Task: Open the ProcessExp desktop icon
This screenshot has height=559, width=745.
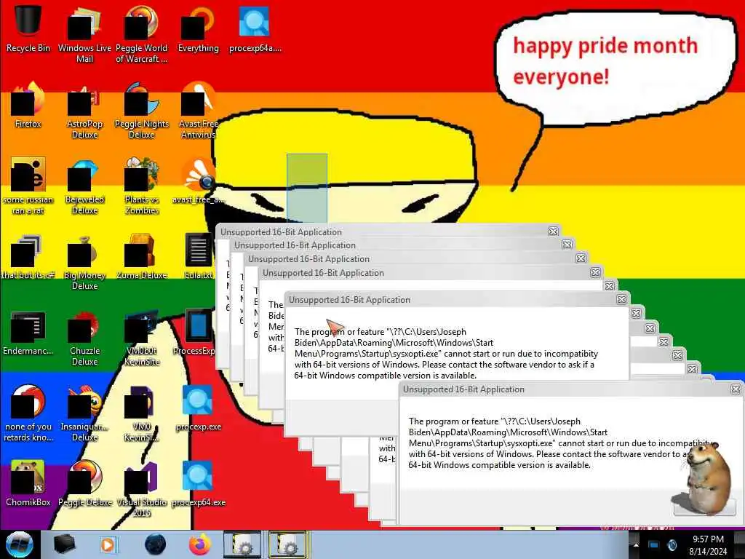Action: click(x=198, y=333)
